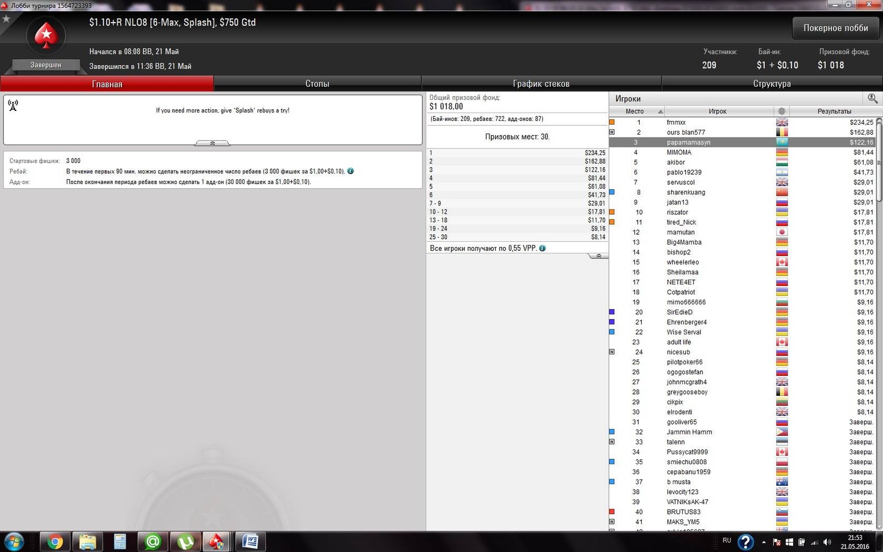883x552 pixels.
Task: Sort players by Место column
Action: (636, 111)
